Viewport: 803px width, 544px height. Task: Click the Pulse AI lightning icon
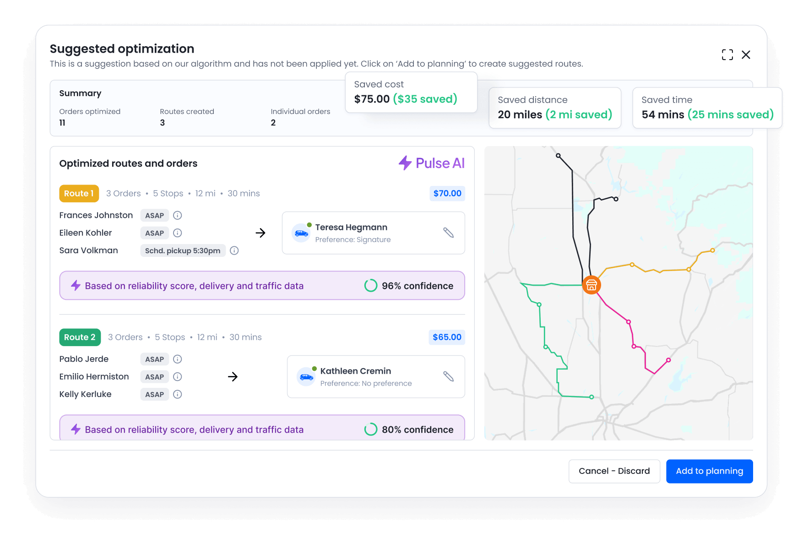coord(405,163)
